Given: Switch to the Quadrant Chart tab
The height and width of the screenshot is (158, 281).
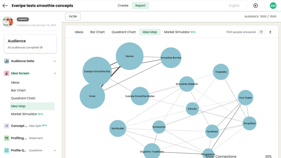Looking at the screenshot, I should [x=124, y=32].
